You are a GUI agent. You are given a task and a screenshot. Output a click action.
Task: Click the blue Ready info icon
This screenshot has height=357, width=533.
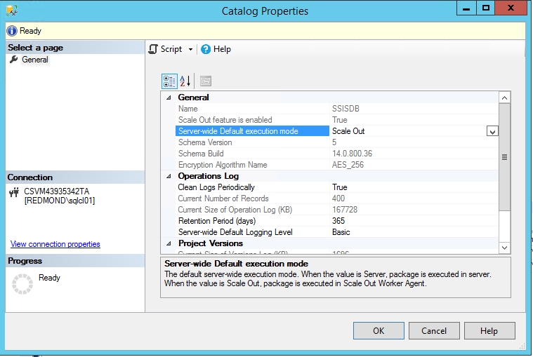pyautogui.click(x=12, y=31)
